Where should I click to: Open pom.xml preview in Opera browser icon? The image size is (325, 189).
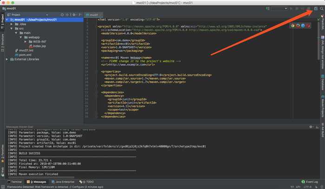pyautogui.click(x=308, y=25)
